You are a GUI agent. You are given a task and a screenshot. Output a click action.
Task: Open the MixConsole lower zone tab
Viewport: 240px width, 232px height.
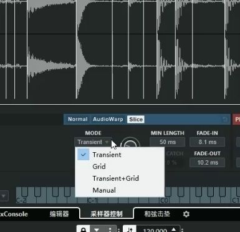[14, 214]
